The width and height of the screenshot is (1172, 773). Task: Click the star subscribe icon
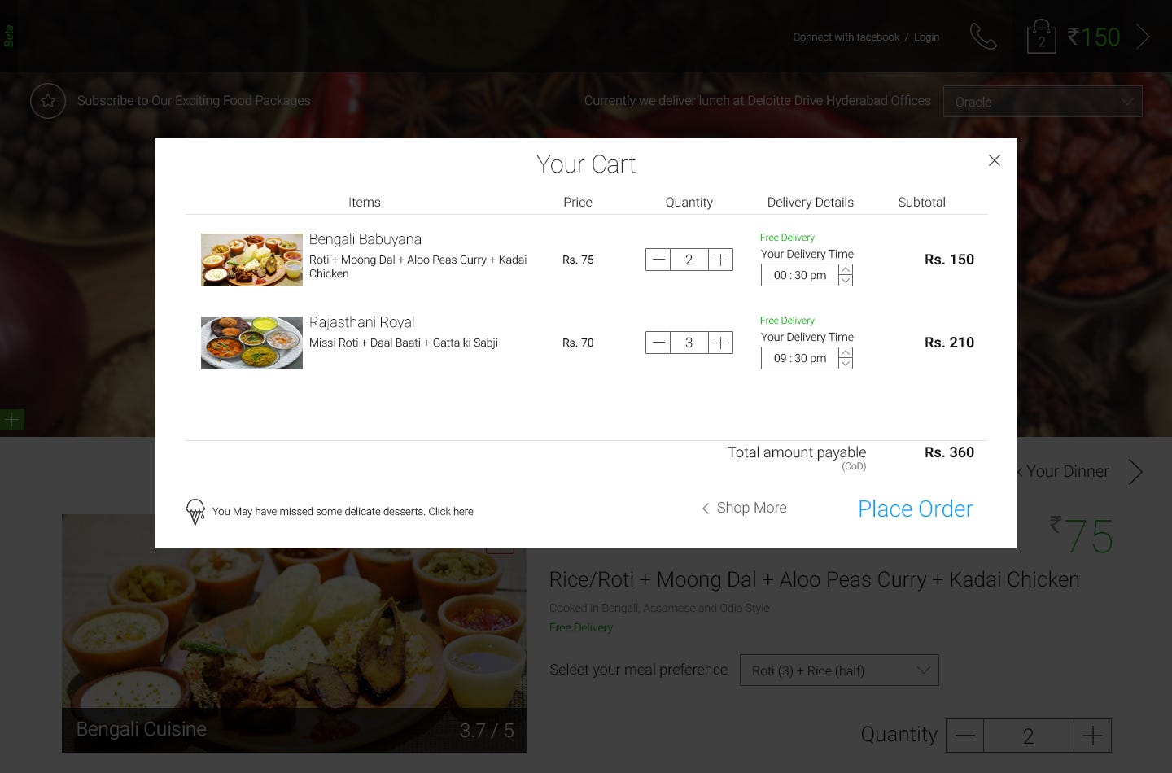point(48,101)
